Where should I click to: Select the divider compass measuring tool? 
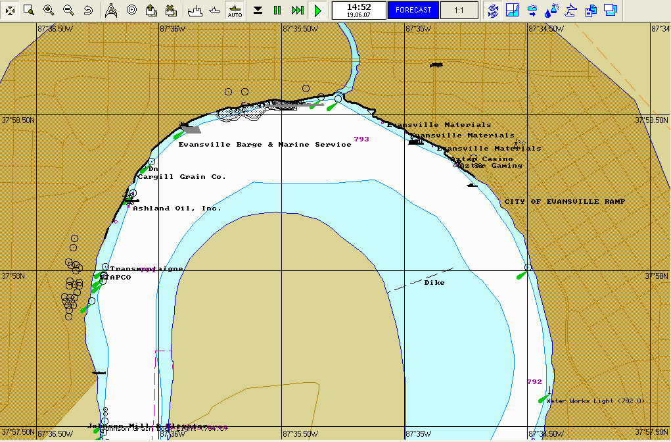[111, 11]
